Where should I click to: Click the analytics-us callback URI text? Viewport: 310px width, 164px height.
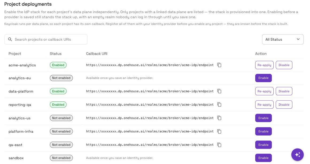[x=150, y=118]
